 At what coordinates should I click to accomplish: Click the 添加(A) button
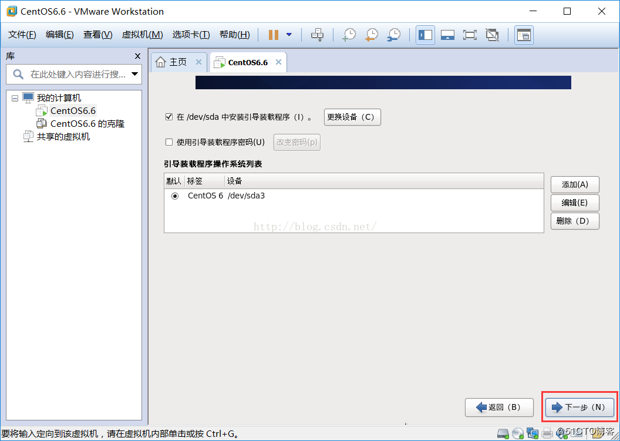(x=575, y=185)
